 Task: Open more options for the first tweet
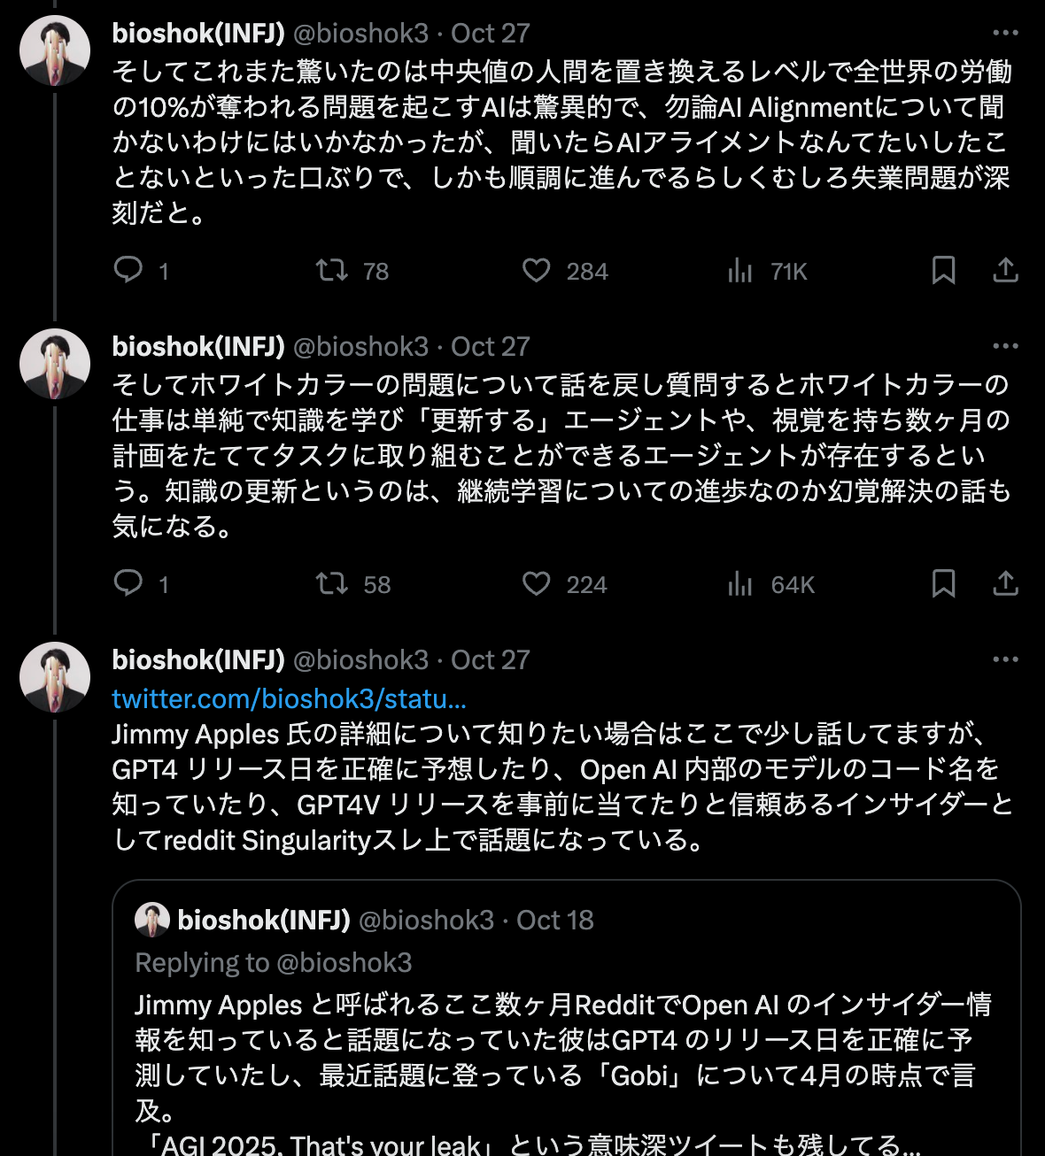point(1005,34)
